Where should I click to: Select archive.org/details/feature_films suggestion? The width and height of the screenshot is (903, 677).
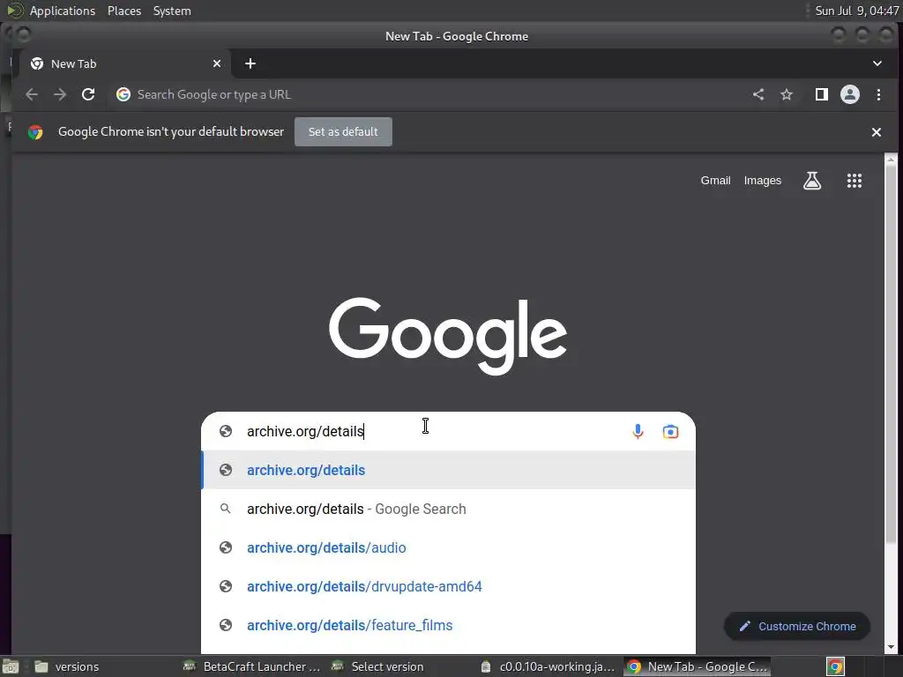[448, 625]
